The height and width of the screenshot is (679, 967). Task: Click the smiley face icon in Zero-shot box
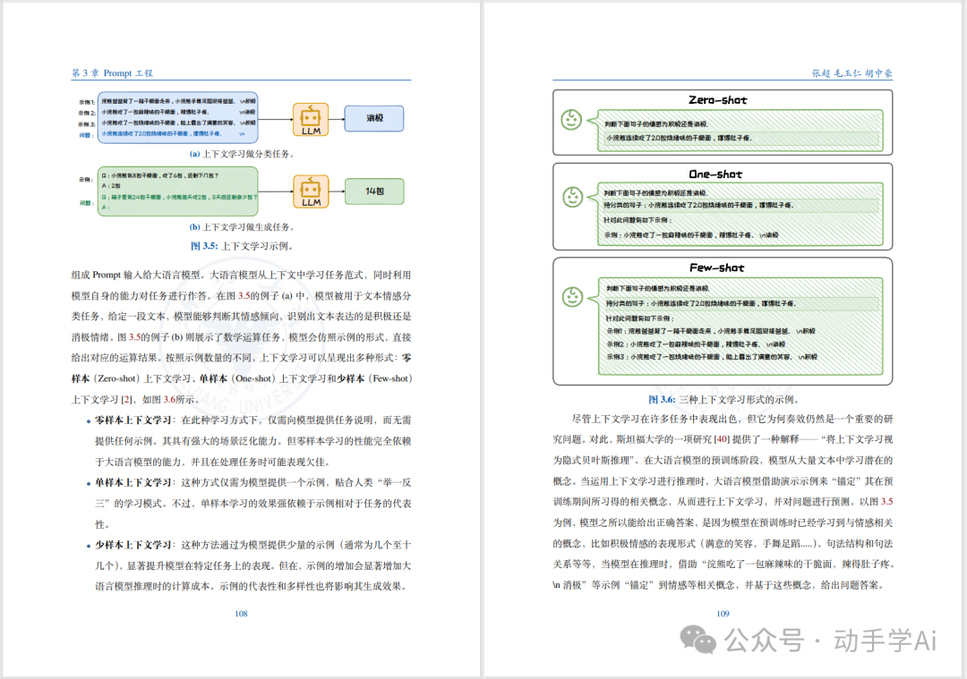(571, 120)
